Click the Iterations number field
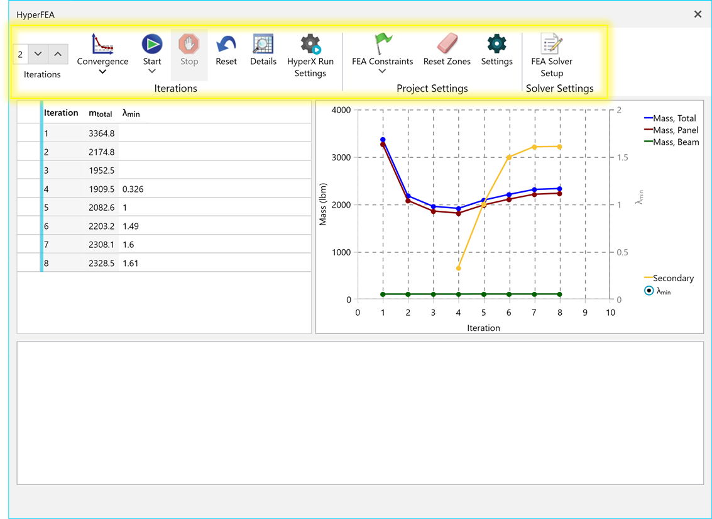Viewport: 712px width, 519px height. tap(21, 55)
